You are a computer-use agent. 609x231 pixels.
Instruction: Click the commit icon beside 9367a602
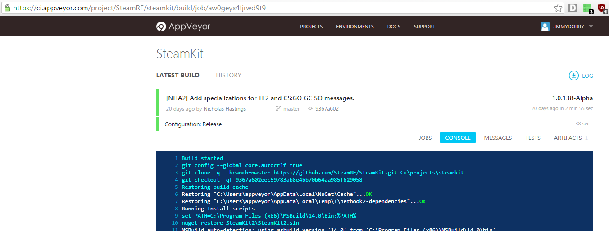click(310, 109)
